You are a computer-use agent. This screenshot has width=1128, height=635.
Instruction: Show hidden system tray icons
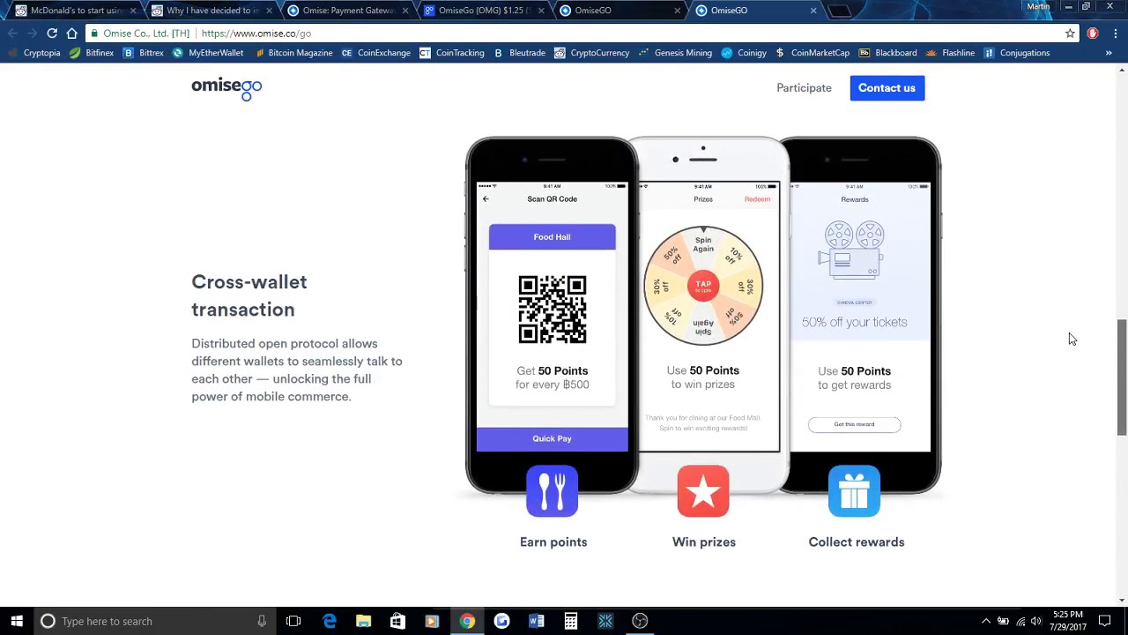tap(986, 621)
